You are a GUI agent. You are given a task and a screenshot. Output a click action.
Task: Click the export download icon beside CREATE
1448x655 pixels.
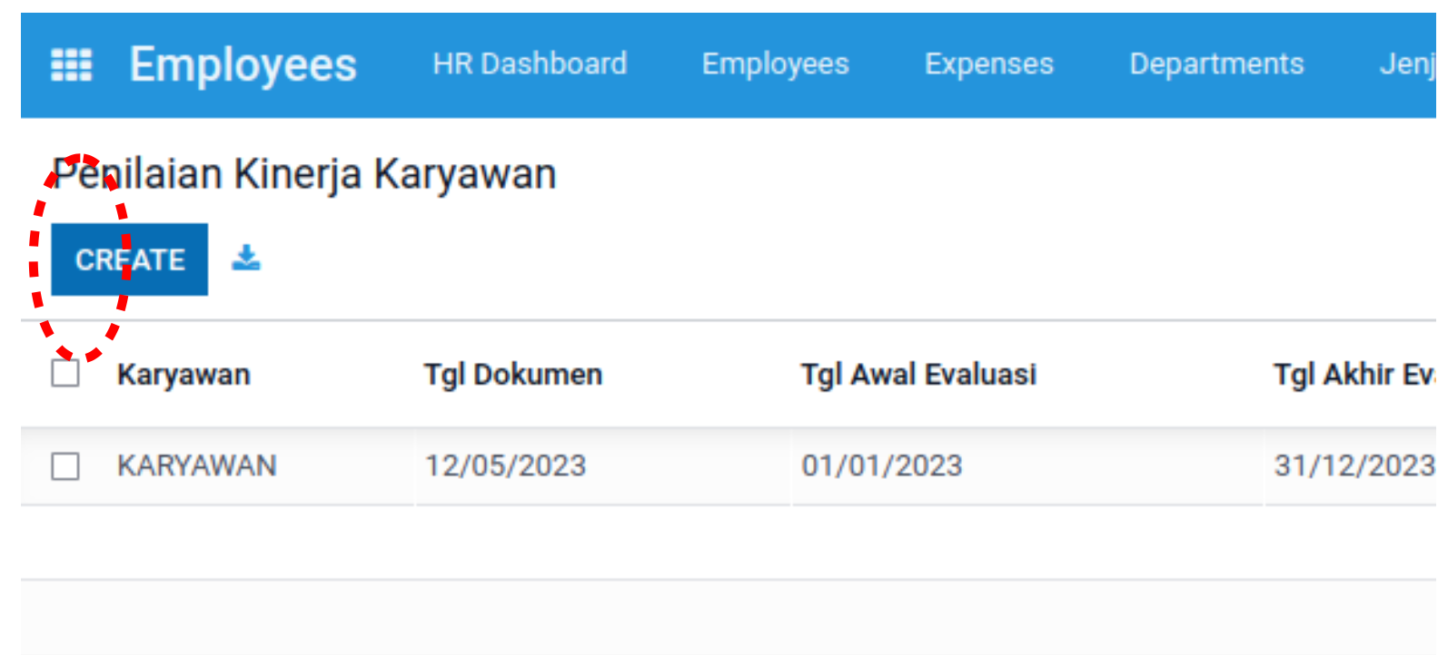point(245,259)
